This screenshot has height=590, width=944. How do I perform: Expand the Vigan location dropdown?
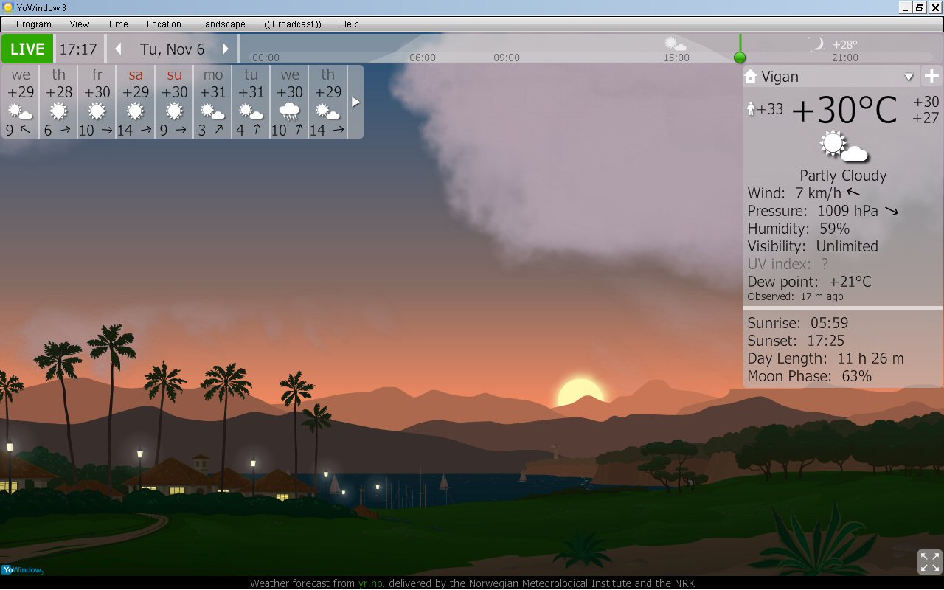click(x=909, y=77)
